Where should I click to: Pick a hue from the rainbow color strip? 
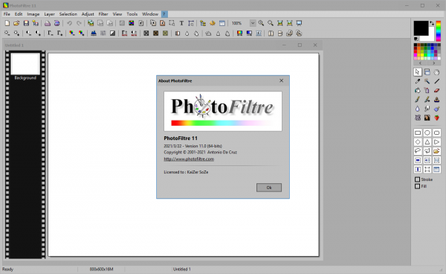(439, 31)
